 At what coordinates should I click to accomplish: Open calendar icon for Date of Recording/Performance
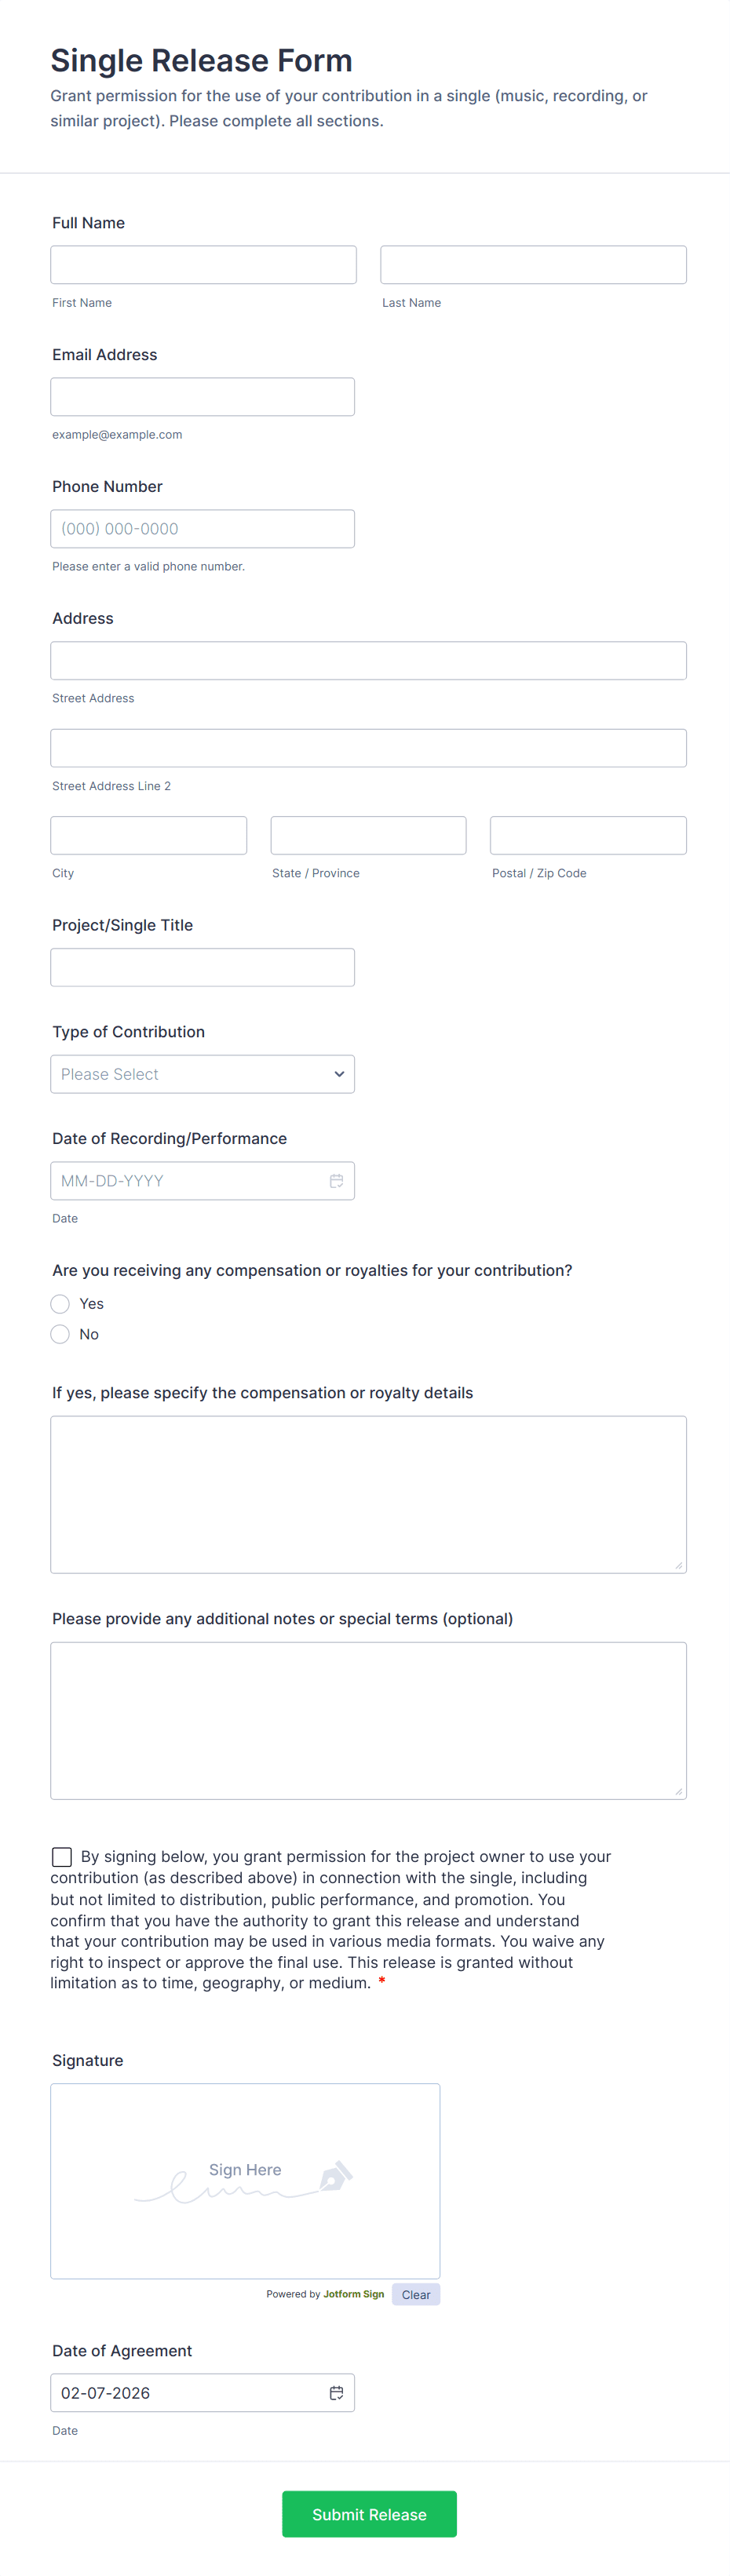(x=336, y=1181)
